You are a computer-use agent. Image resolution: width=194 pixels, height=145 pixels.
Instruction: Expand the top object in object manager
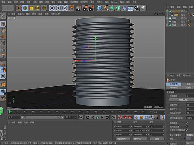[x=168, y=11]
